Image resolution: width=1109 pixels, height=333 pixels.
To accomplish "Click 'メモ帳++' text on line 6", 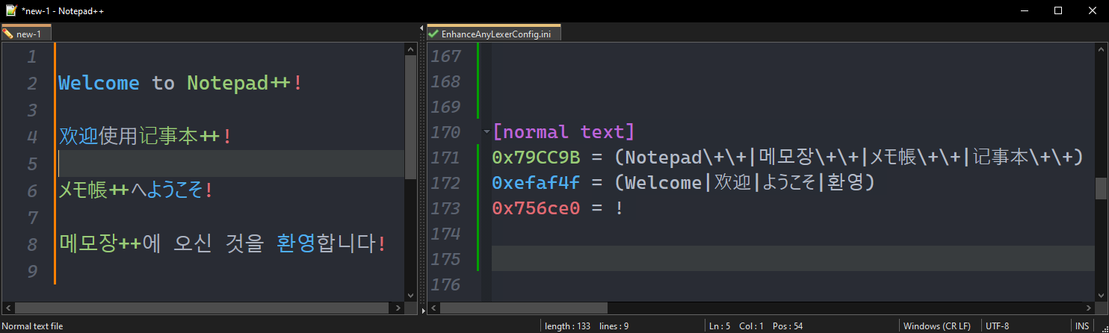I will point(93,190).
